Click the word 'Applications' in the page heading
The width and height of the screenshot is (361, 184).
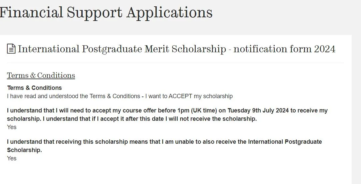169,13
